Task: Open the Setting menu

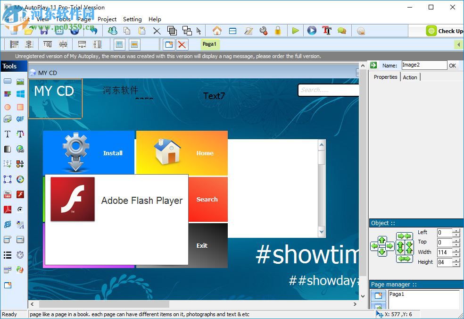Action: coord(133,19)
